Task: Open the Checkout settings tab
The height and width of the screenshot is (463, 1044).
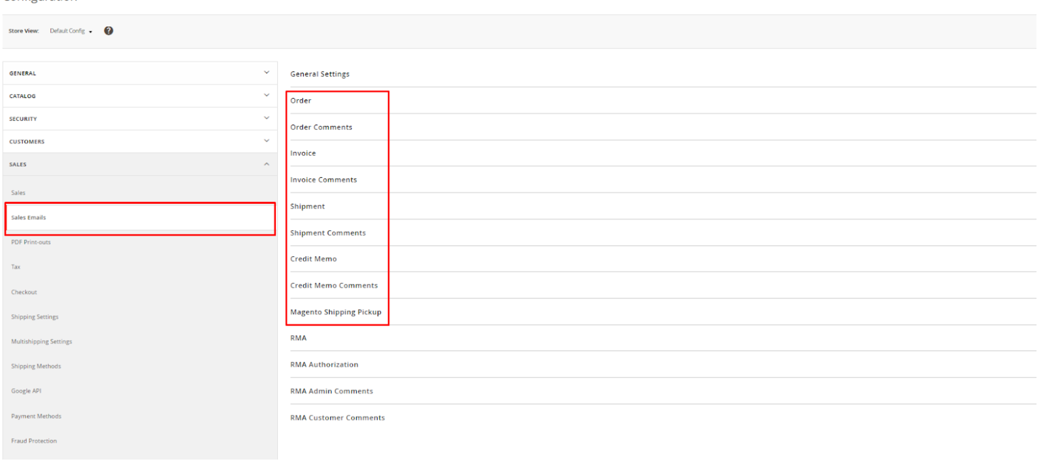Action: (24, 292)
